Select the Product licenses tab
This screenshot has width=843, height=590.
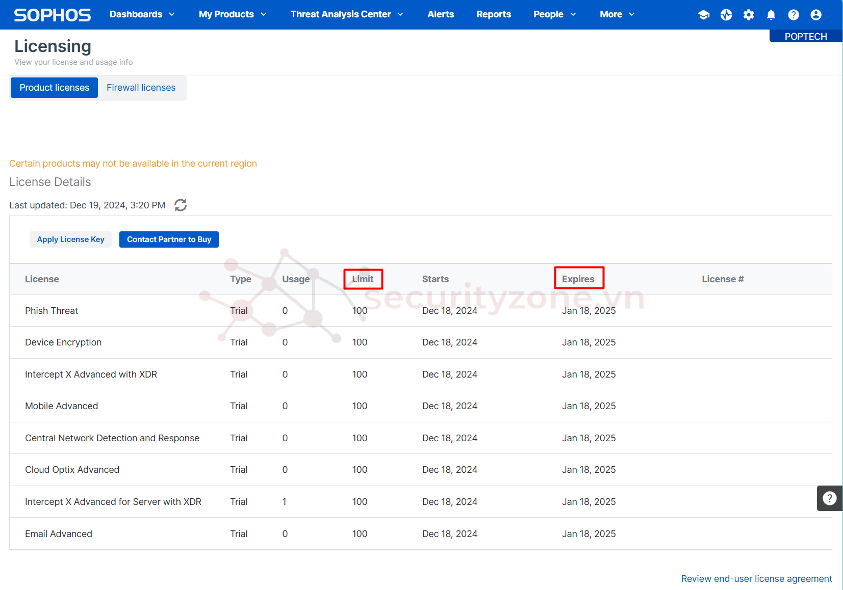pyautogui.click(x=55, y=88)
